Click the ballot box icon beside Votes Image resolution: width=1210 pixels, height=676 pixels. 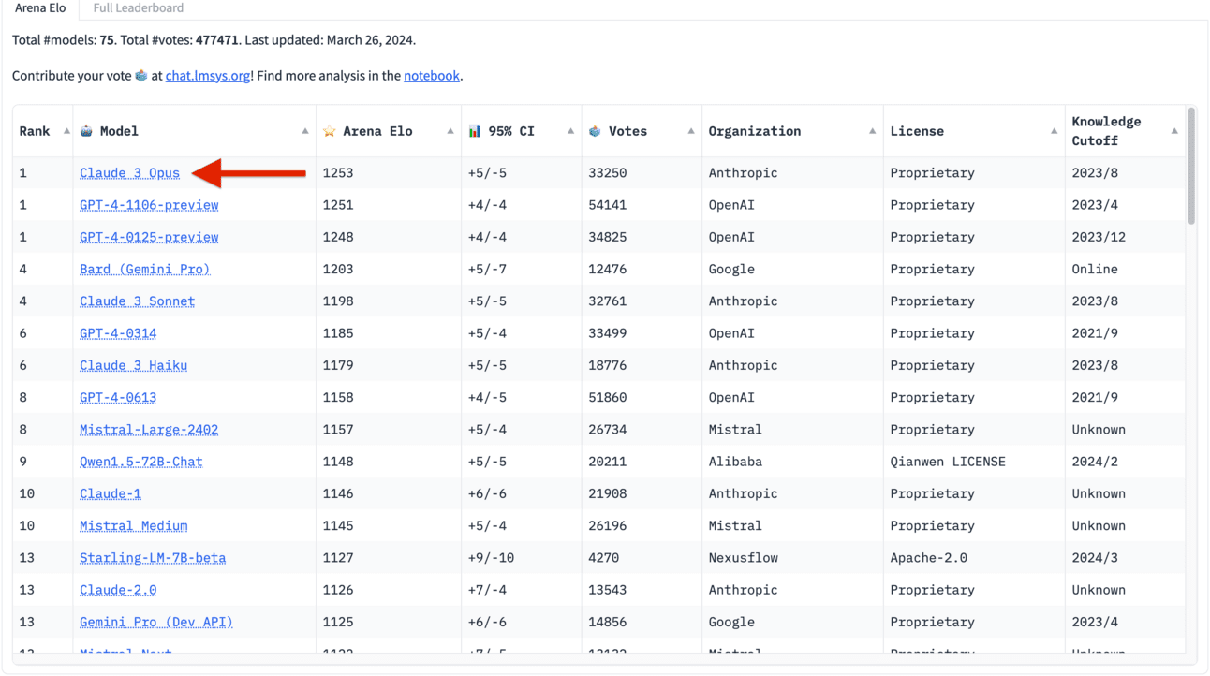click(x=595, y=131)
